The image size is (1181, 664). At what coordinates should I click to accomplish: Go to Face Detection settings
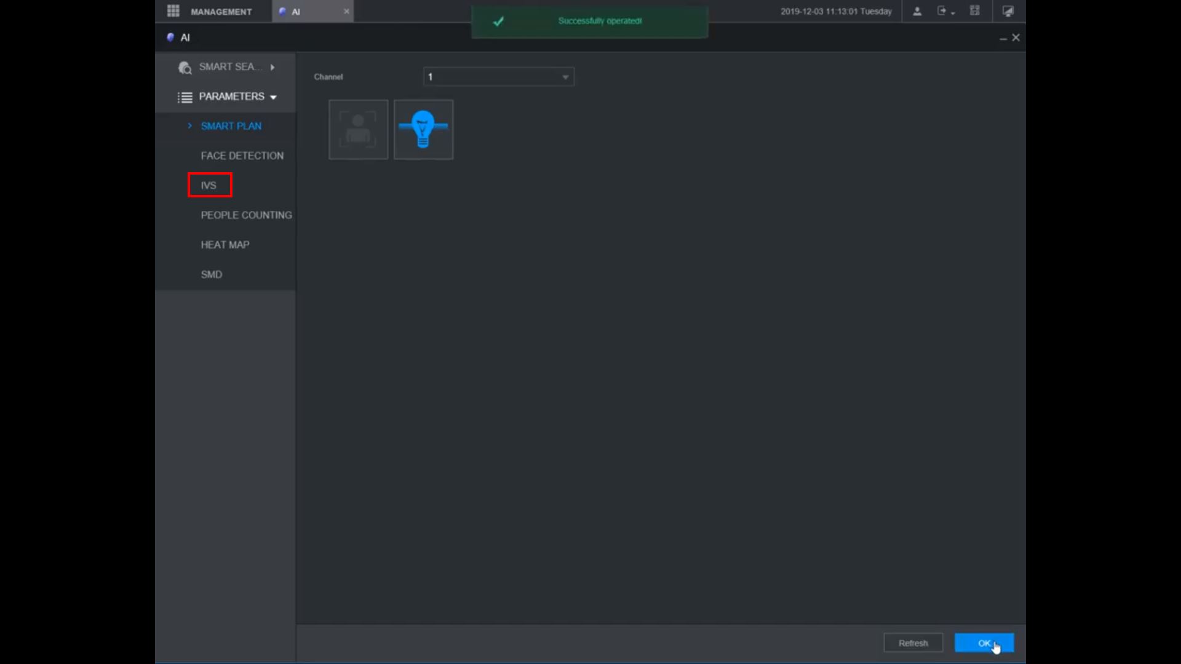[242, 156]
